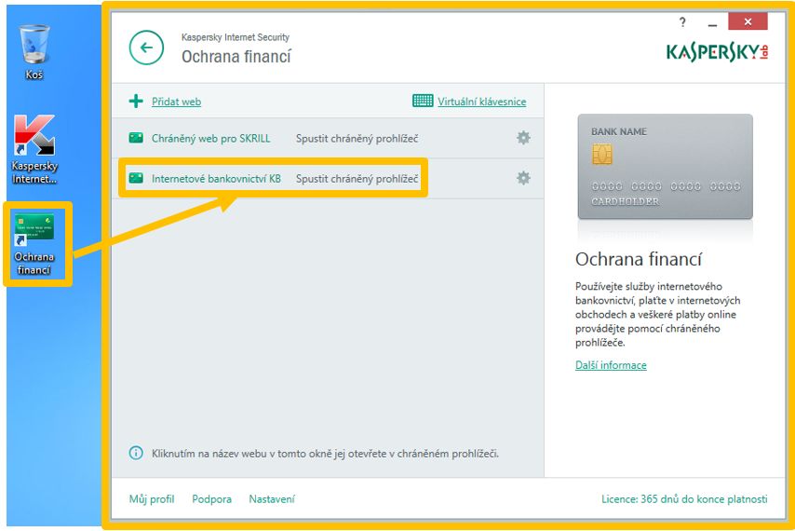
Task: Click the card icon beside Internetové bankovnictví KB
Action: pos(136,178)
